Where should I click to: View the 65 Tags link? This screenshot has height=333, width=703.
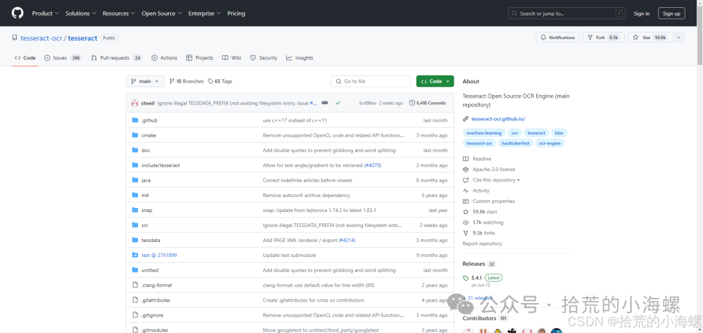(220, 81)
